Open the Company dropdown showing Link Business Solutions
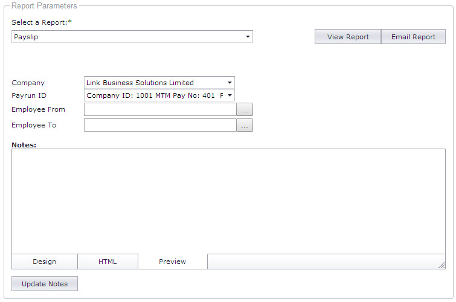 pos(159,83)
